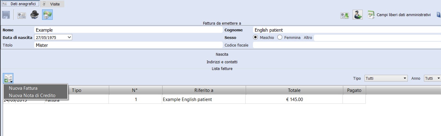Open Campi liberi dati amministrativi
The height and width of the screenshot is (136, 441).
[403, 15]
